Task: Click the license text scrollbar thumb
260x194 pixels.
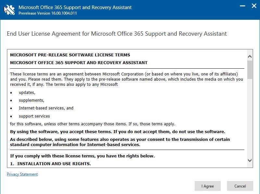Action: (x=250, y=70)
